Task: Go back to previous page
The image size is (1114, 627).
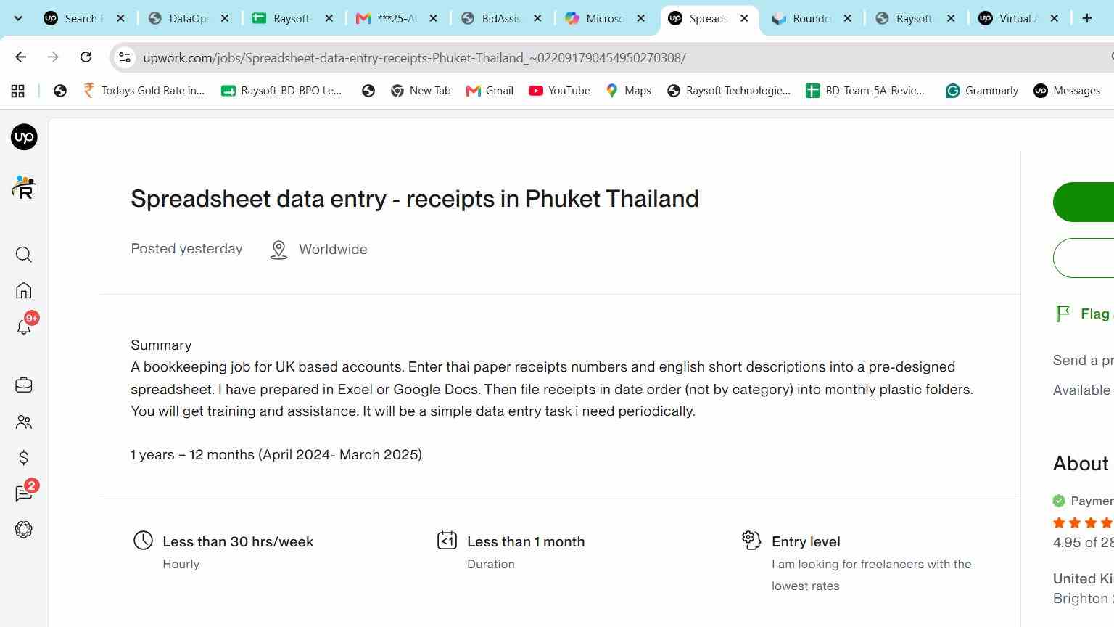Action: tap(20, 57)
